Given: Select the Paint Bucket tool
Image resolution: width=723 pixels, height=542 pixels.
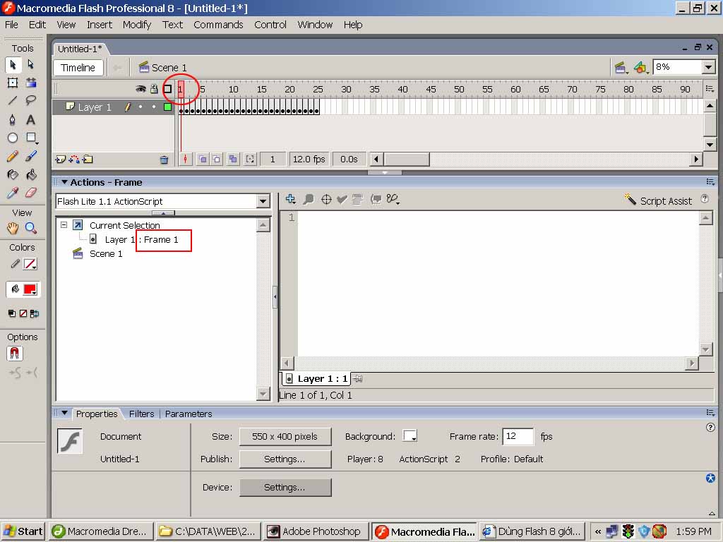Looking at the screenshot, I should [x=31, y=174].
